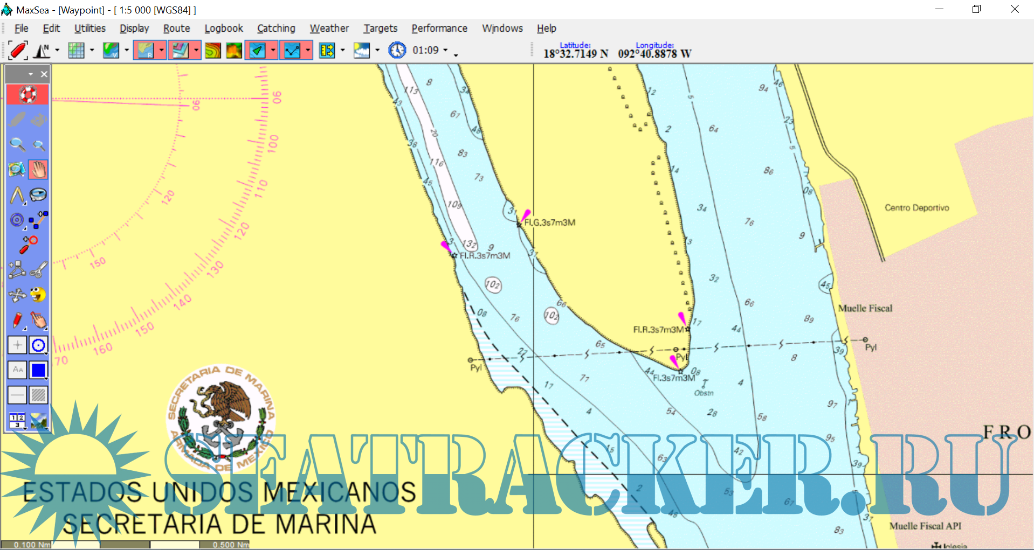Select the zoom in magnifier tool
The height and width of the screenshot is (550, 1034).
coord(17,144)
